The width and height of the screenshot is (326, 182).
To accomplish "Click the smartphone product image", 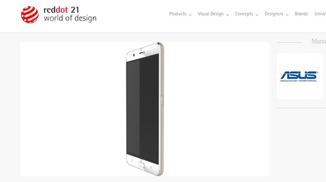I will (145, 109).
